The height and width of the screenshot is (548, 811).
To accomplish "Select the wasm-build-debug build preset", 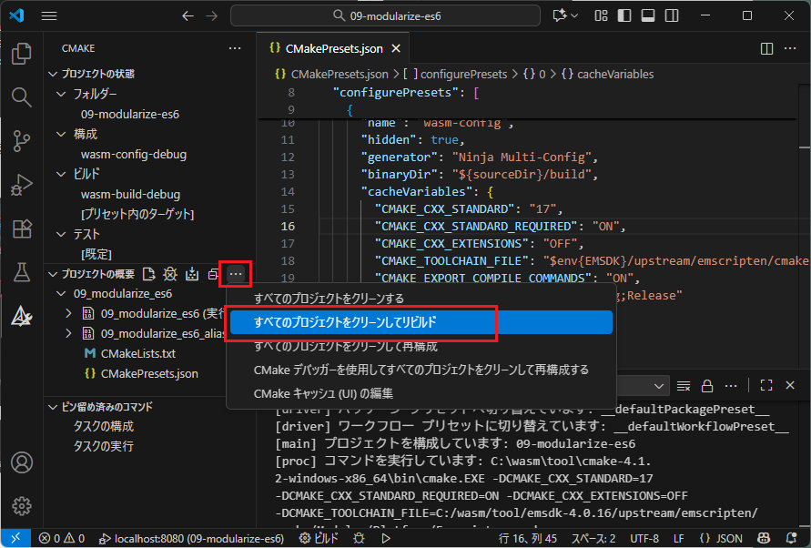I will 130,195.
